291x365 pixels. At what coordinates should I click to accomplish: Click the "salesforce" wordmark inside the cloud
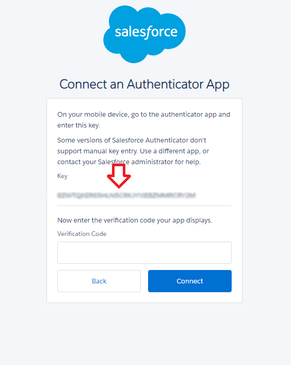point(146,32)
